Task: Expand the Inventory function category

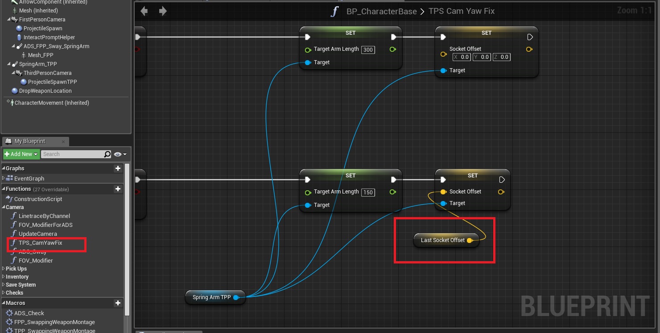Action: point(17,277)
